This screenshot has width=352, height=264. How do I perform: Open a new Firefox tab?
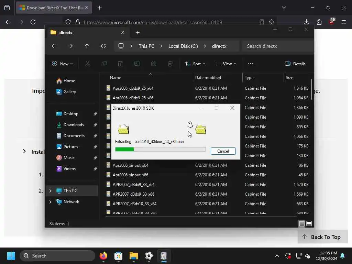100,8
